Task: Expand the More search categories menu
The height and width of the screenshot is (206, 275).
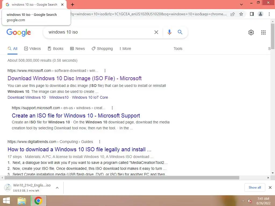Action: (x=125, y=49)
